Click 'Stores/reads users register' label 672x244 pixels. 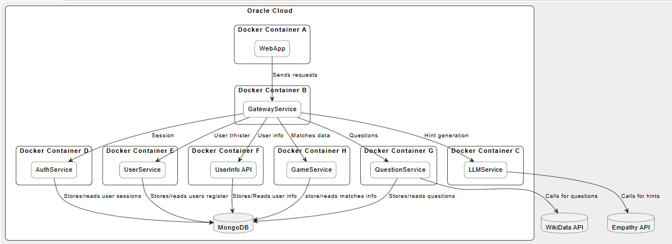pyautogui.click(x=190, y=196)
